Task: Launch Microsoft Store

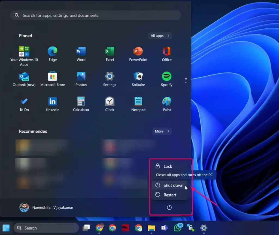Action: [x=53, y=79]
